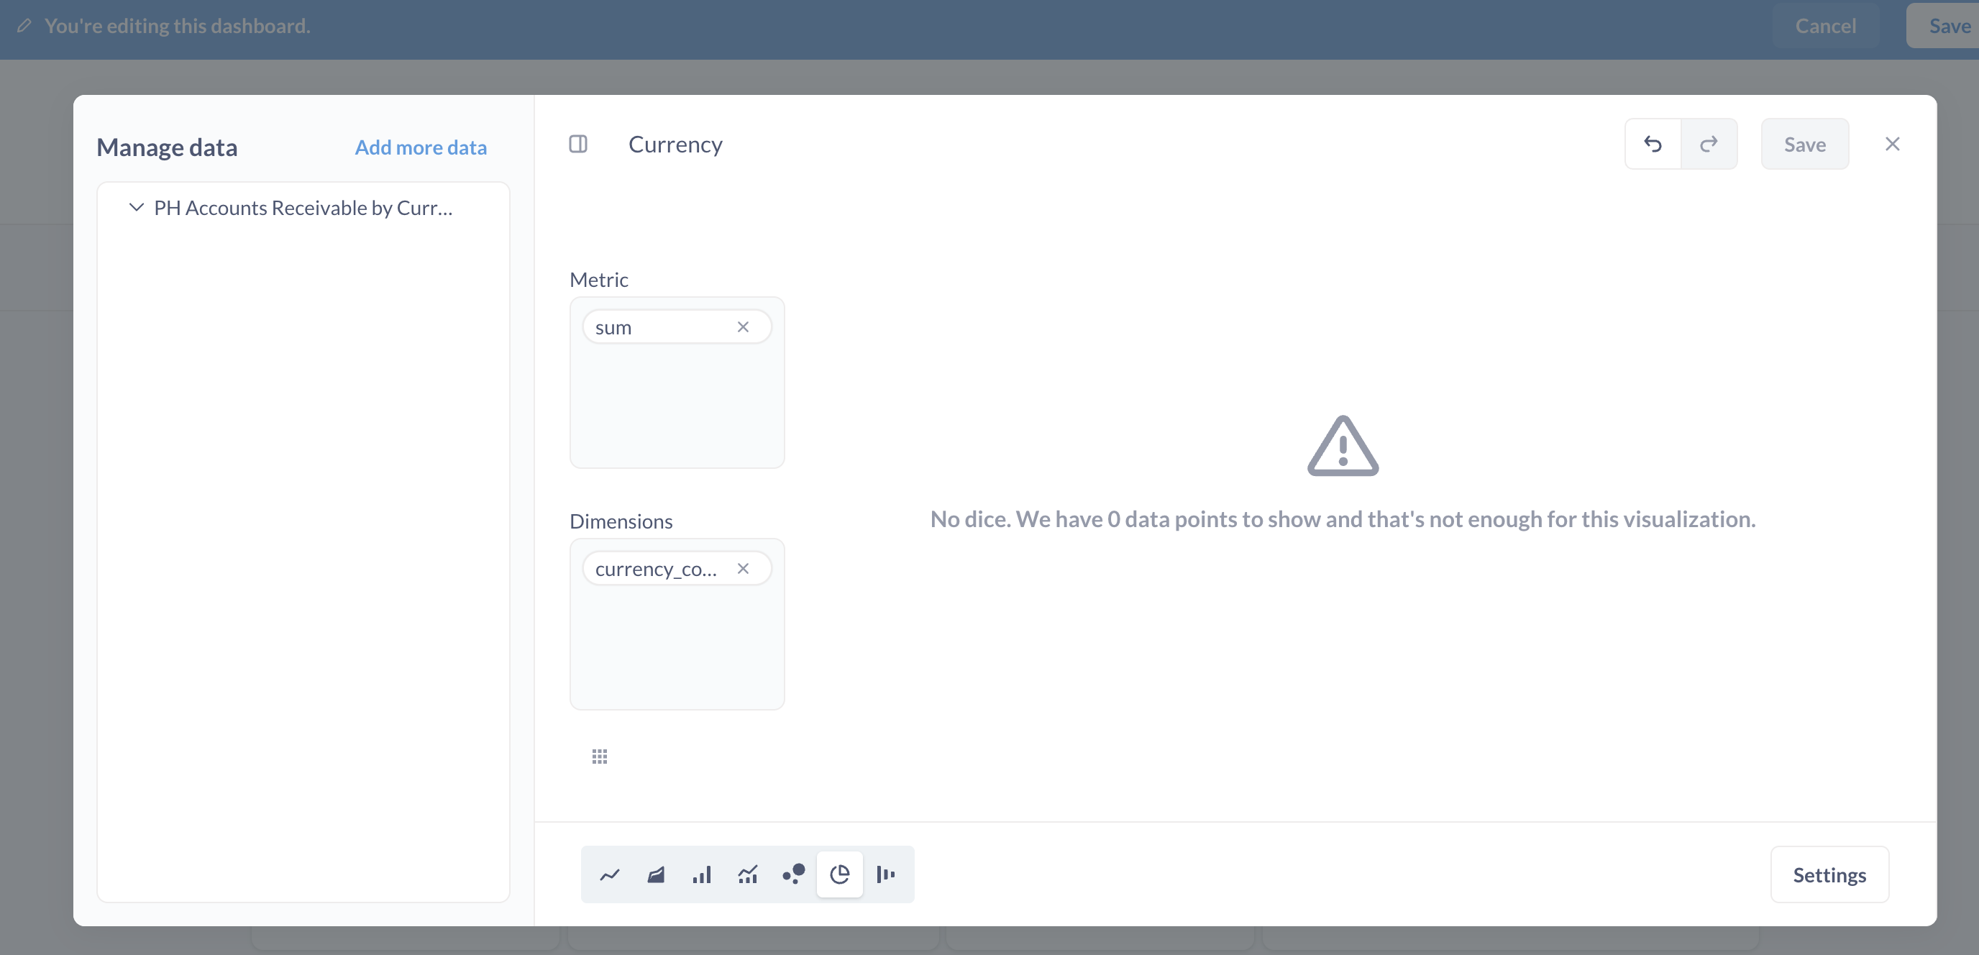Toggle the data sidebar panel icon
The height and width of the screenshot is (955, 1979).
578,144
